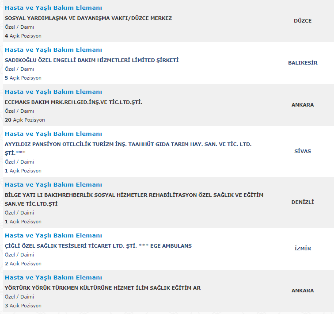Click the 20 Açık Pozisyon text

click(25, 120)
